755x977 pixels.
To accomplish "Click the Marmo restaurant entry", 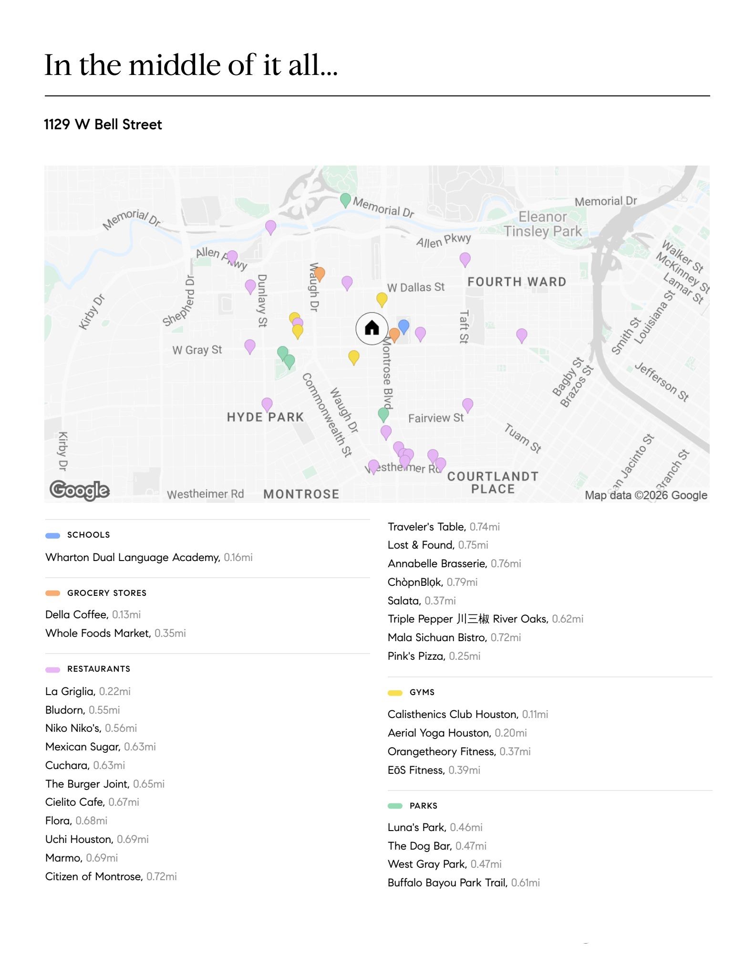I will tap(82, 858).
